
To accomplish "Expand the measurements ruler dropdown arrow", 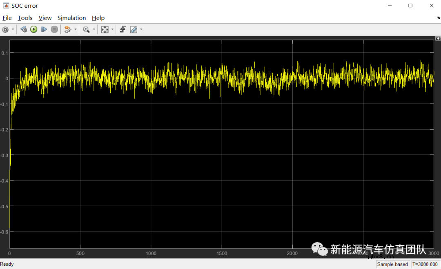I will pyautogui.click(x=141, y=29).
